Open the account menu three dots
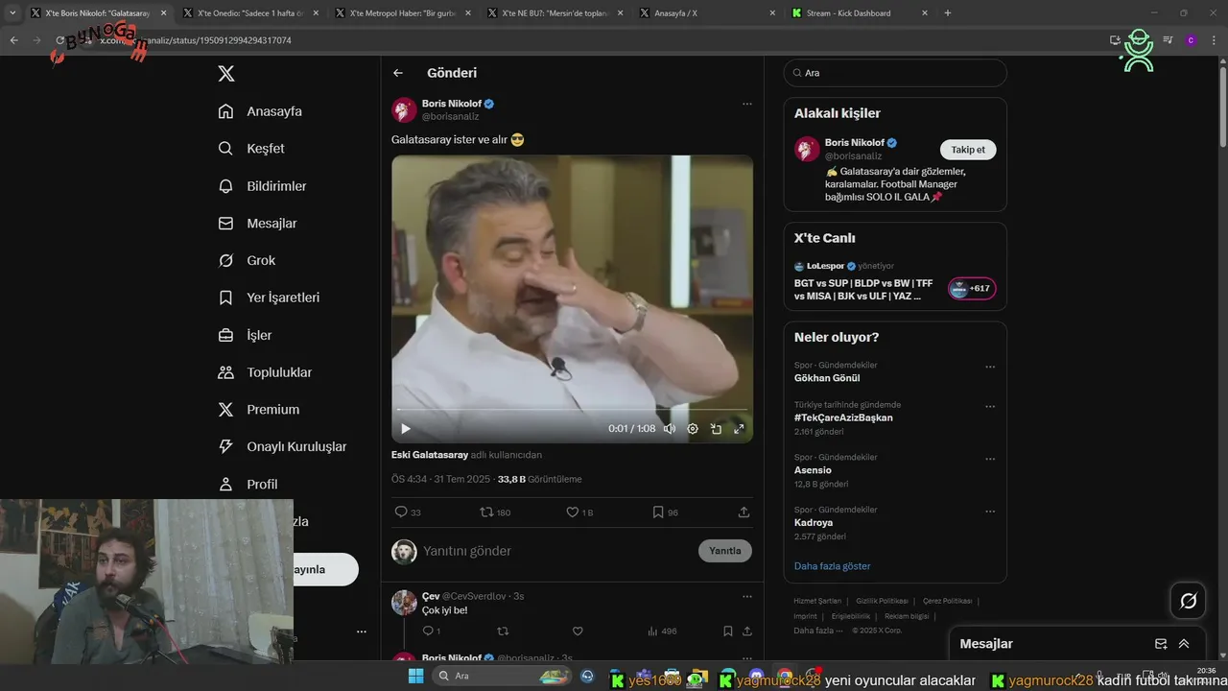Image resolution: width=1228 pixels, height=691 pixels. pos(361,631)
